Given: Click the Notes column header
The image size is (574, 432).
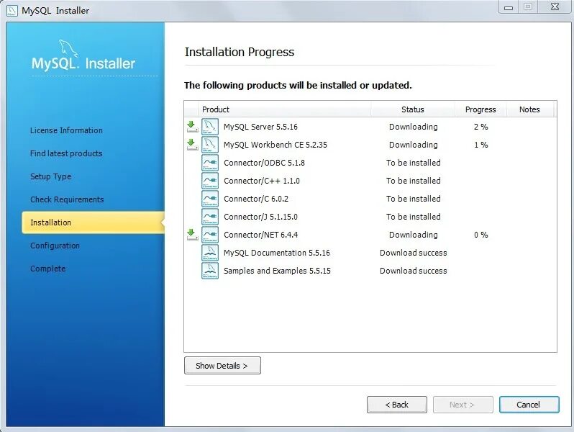Looking at the screenshot, I should tap(529, 109).
